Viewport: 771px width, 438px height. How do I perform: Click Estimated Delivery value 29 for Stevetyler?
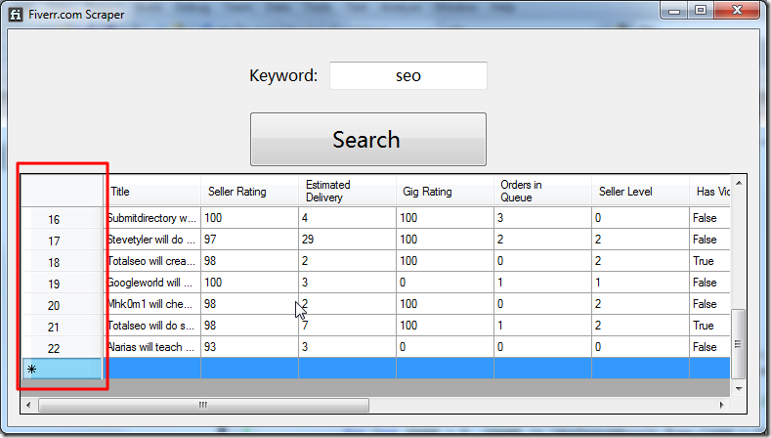347,240
